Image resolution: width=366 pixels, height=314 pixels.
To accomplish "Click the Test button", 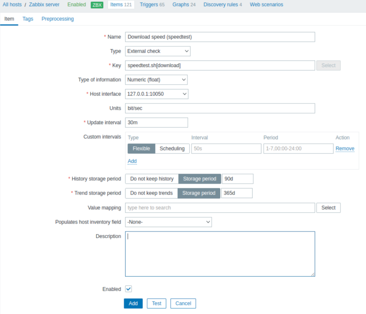I will click(x=156, y=303).
